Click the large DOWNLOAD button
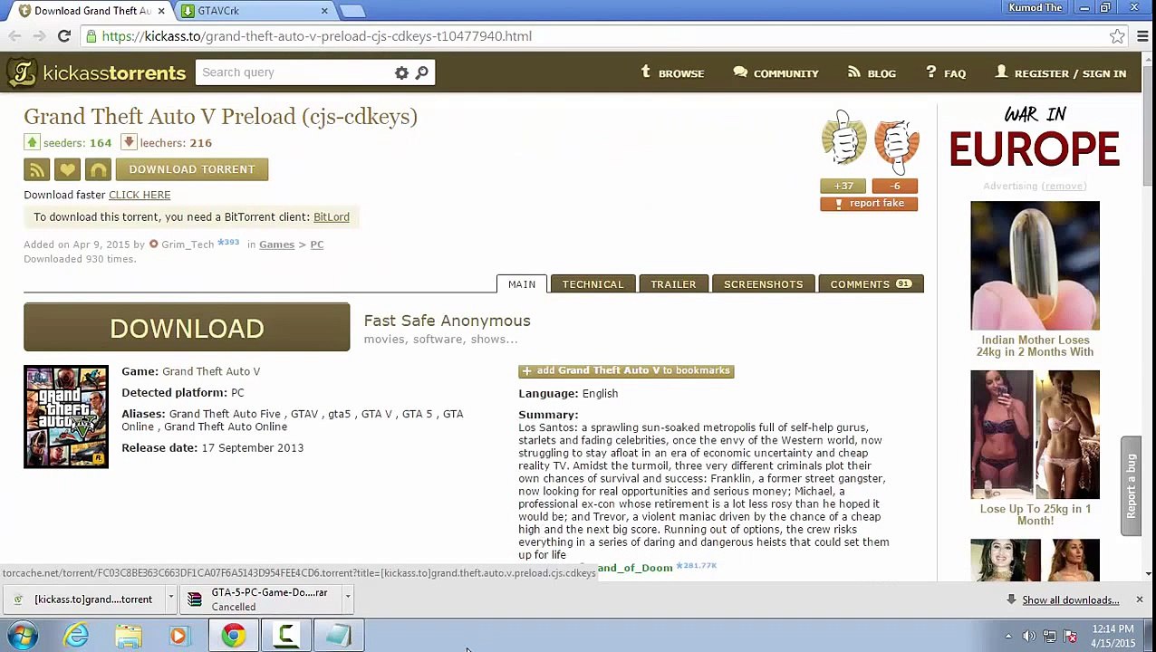Screen dimensions: 1156x652 click(187, 327)
